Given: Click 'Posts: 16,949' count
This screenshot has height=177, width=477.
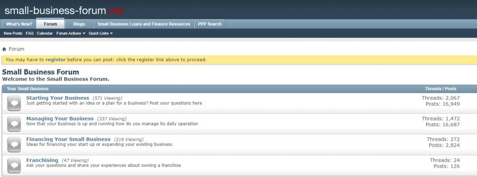Looking at the screenshot, I should (443, 104).
